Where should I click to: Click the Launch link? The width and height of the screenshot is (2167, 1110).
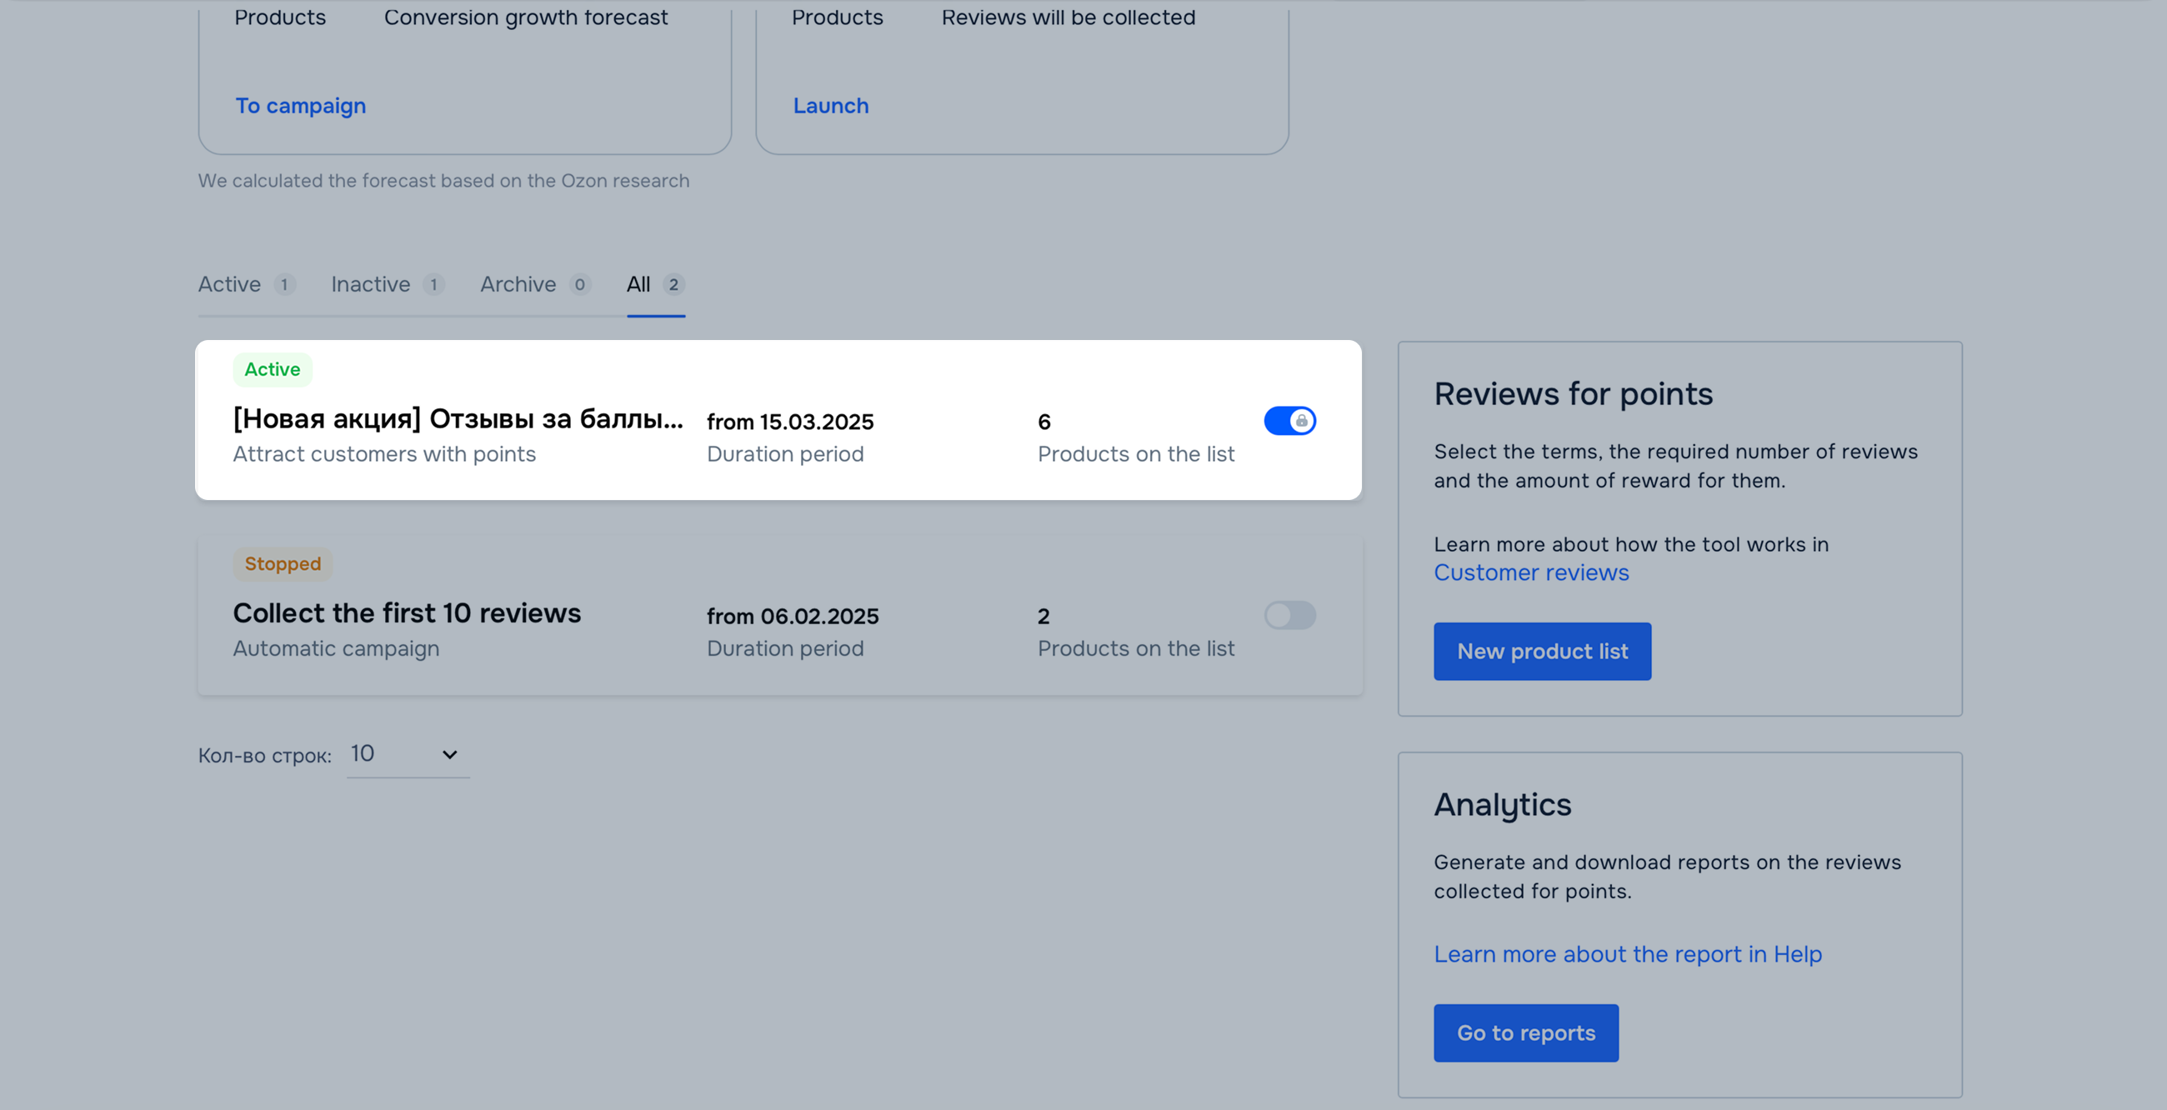pos(830,106)
